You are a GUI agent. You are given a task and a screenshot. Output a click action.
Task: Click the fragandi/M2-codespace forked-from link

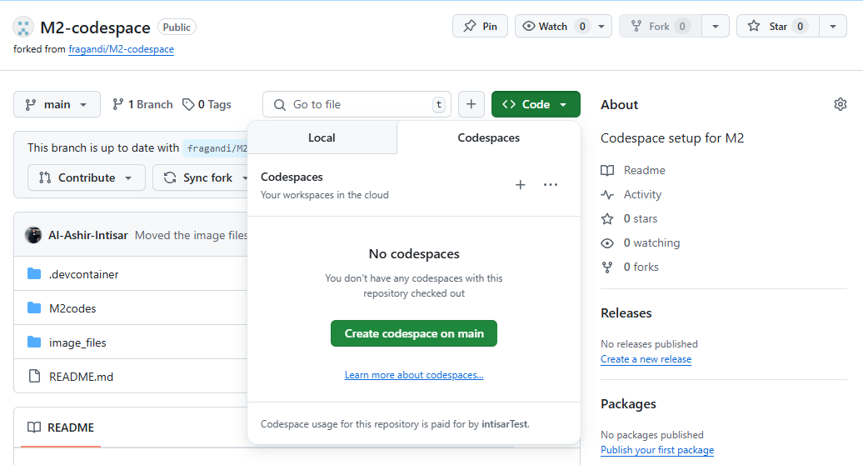121,49
